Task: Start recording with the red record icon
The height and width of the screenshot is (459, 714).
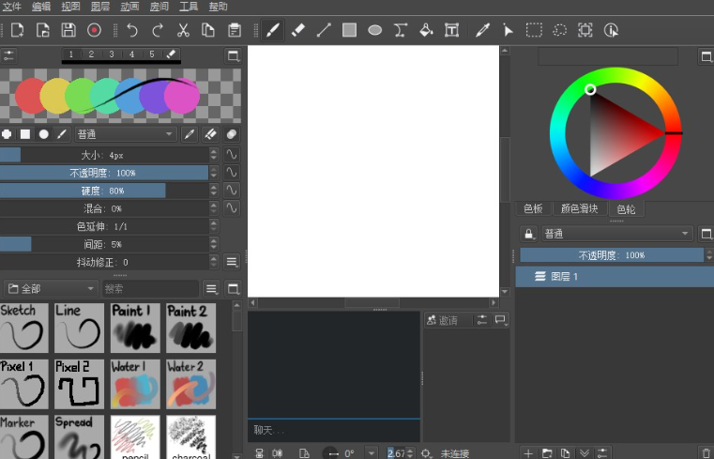Action: [x=94, y=31]
